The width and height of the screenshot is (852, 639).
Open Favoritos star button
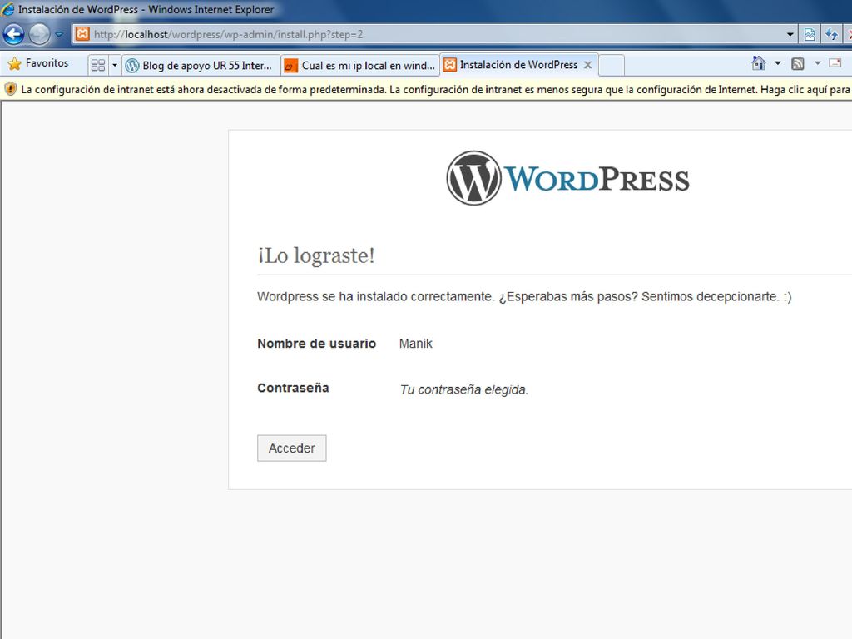click(x=38, y=63)
